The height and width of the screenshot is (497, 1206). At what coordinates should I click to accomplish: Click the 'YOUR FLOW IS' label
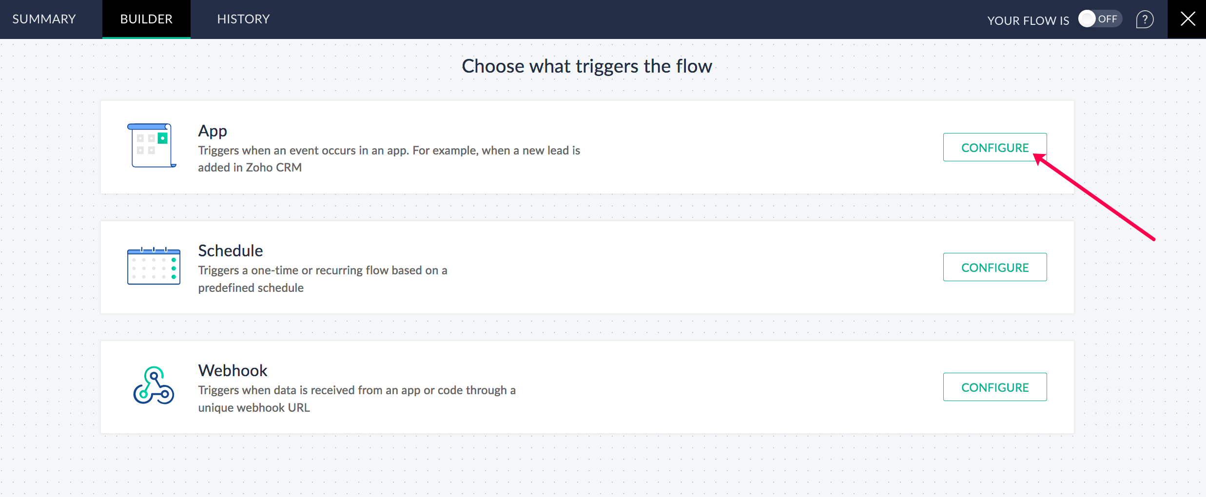(x=1028, y=20)
